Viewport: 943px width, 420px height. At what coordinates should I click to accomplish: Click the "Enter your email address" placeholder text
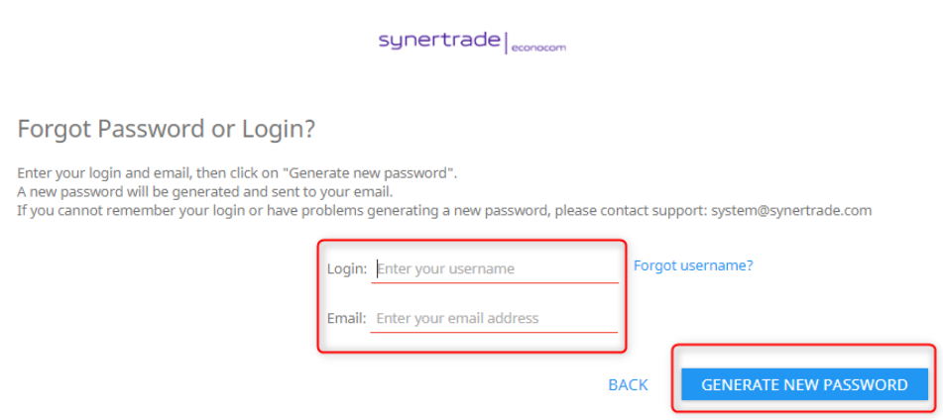tap(457, 318)
